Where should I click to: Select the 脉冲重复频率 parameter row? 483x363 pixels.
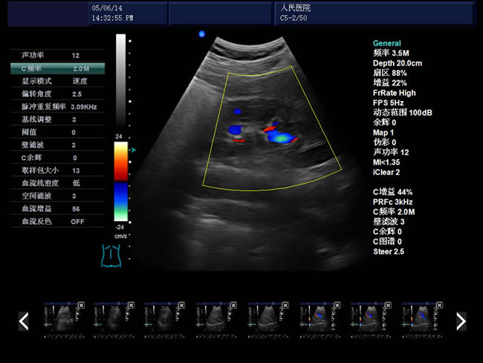pos(58,106)
